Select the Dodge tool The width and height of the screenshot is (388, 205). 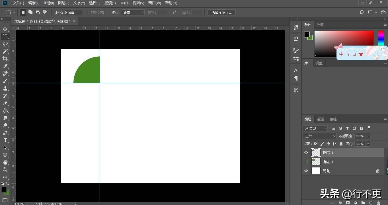click(x=5, y=125)
